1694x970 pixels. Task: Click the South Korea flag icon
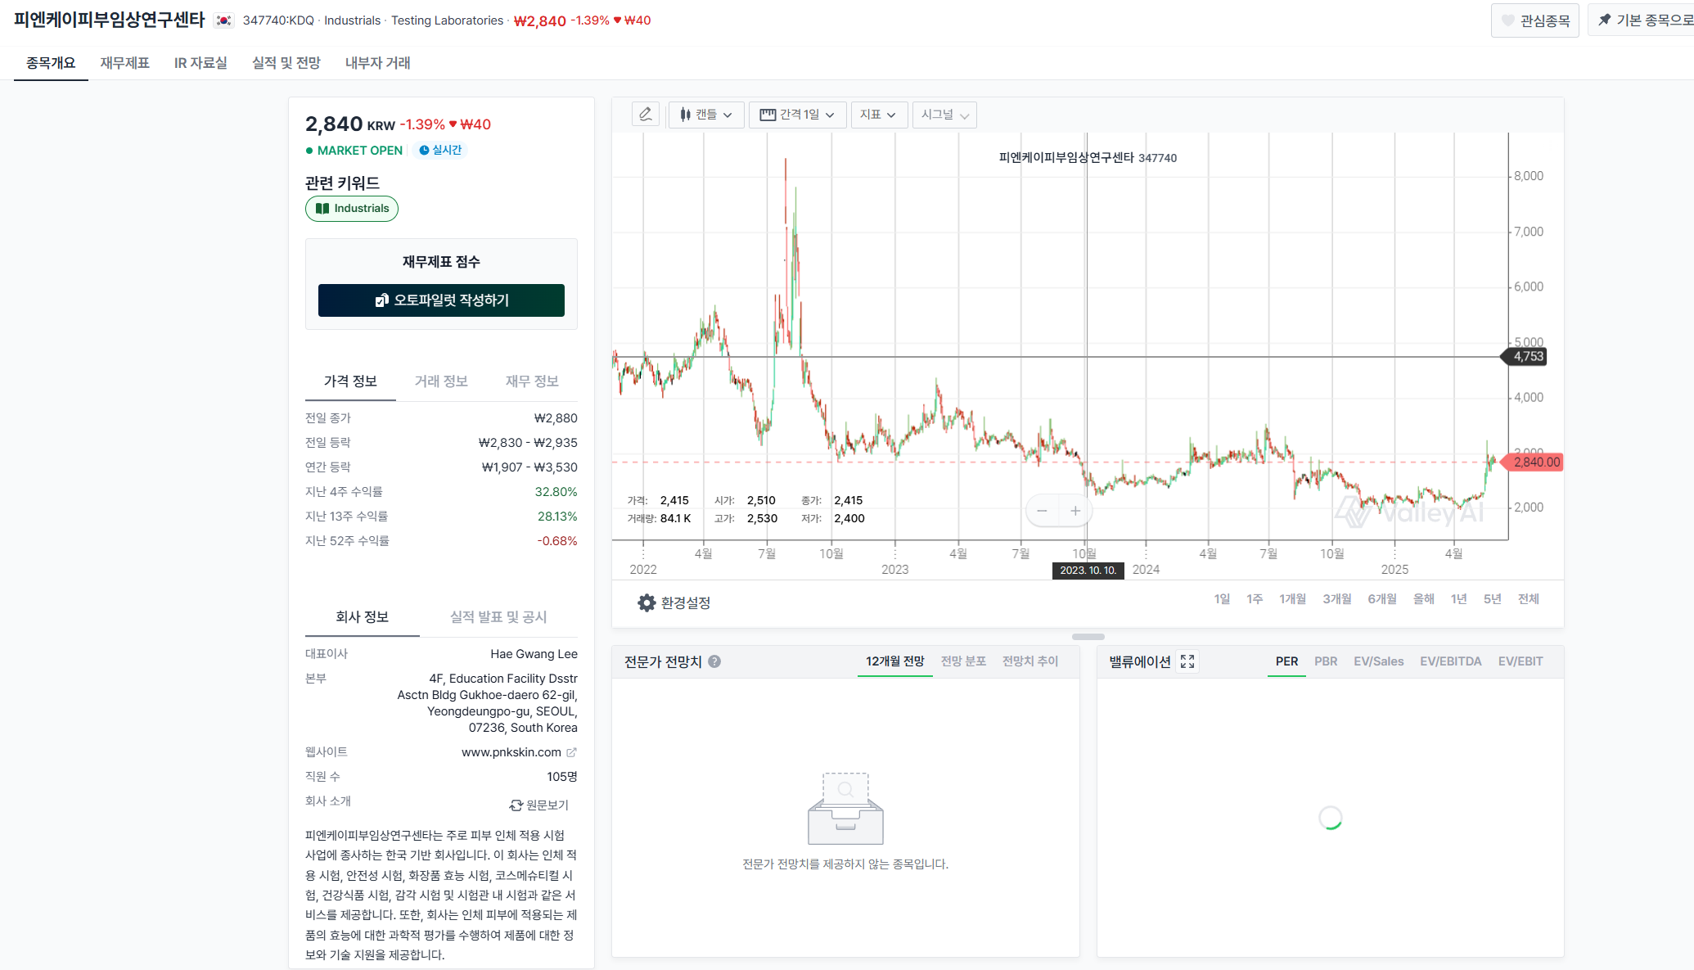tap(223, 20)
